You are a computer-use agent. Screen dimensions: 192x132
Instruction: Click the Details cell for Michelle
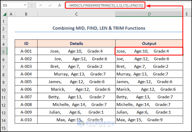point(76,104)
